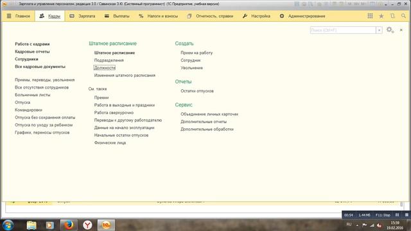Viewport: 411px width, 231px height.
Task: Open Отпуска по уходу за ребенком
Action: click(x=44, y=125)
